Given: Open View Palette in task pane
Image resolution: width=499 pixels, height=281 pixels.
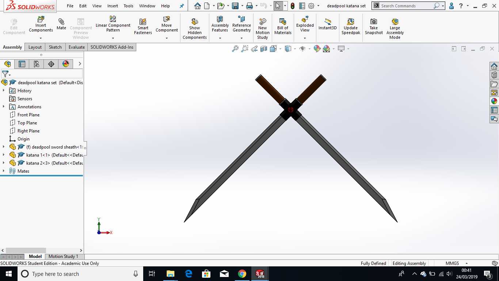Looking at the screenshot, I should point(494,93).
